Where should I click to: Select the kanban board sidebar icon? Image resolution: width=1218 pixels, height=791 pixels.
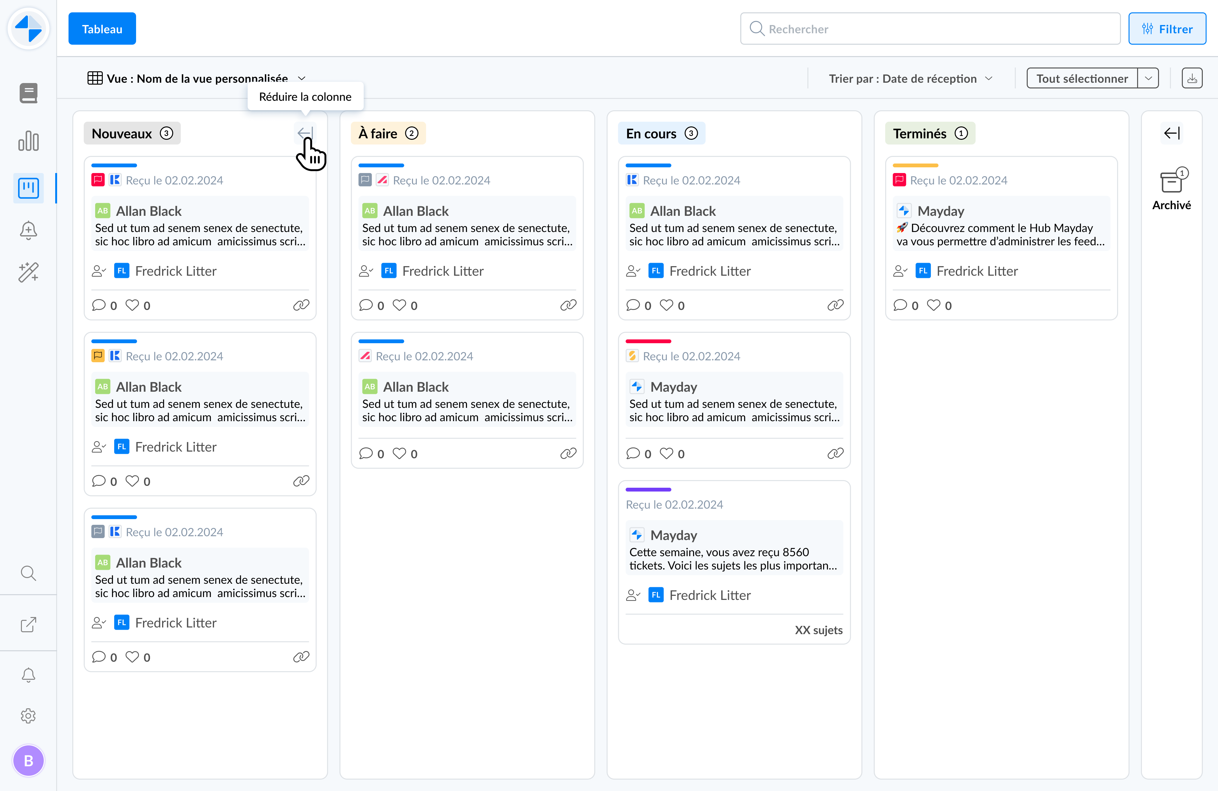(28, 188)
